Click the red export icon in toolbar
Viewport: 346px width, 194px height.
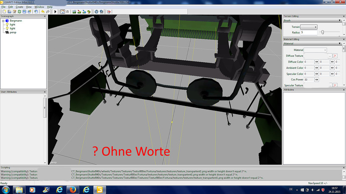click(x=109, y=11)
